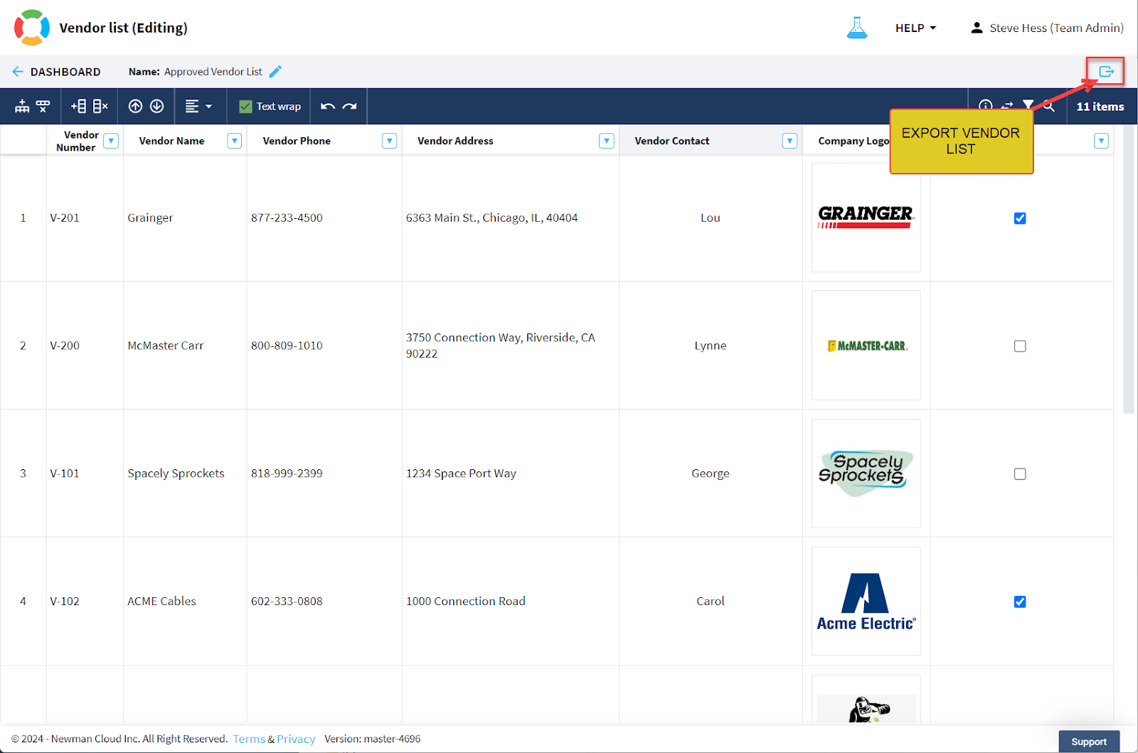This screenshot has width=1138, height=753.
Task: Open Vendor Contact column filter dropdown
Action: pyautogui.click(x=789, y=141)
